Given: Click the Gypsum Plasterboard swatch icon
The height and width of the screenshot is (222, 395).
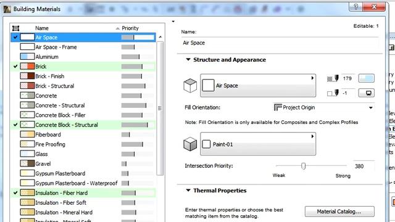Looking at the screenshot, I should pyautogui.click(x=27, y=173).
